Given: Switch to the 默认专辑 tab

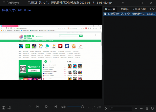Looking at the screenshot, I should click(x=110, y=9).
